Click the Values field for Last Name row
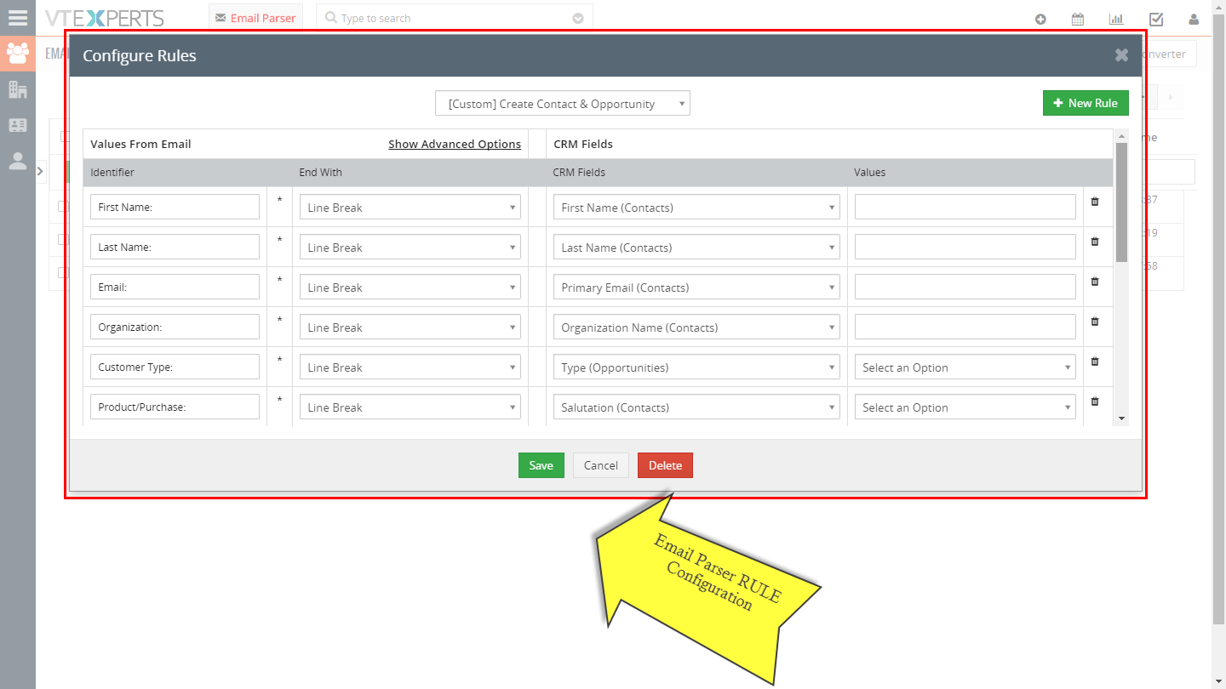The height and width of the screenshot is (689, 1226). point(965,248)
